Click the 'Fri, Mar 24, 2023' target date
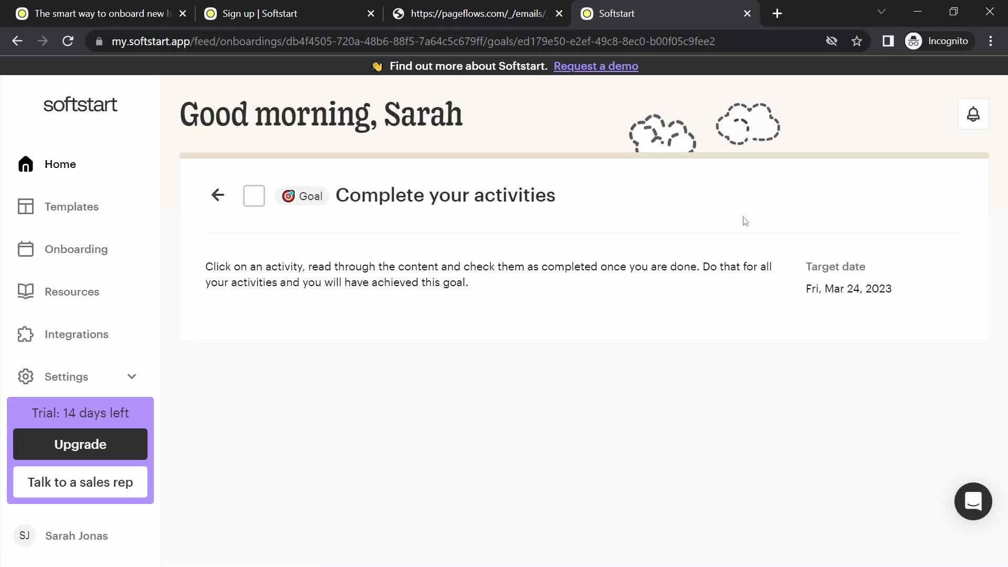 848,289
